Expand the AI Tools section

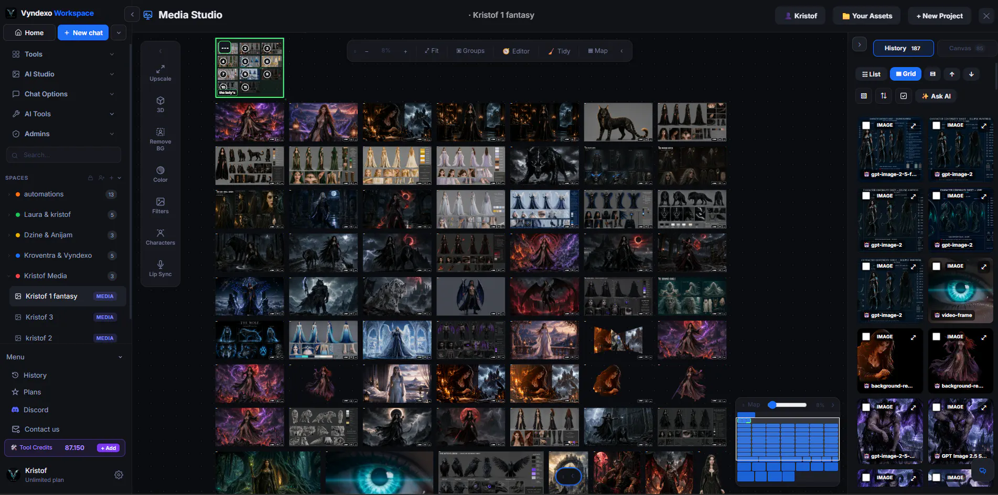tap(63, 114)
